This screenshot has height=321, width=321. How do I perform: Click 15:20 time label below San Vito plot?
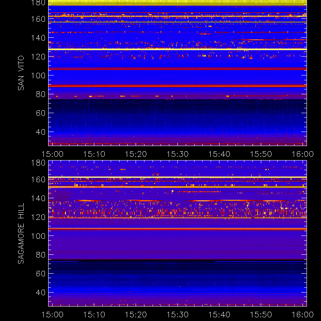[x=136, y=154]
